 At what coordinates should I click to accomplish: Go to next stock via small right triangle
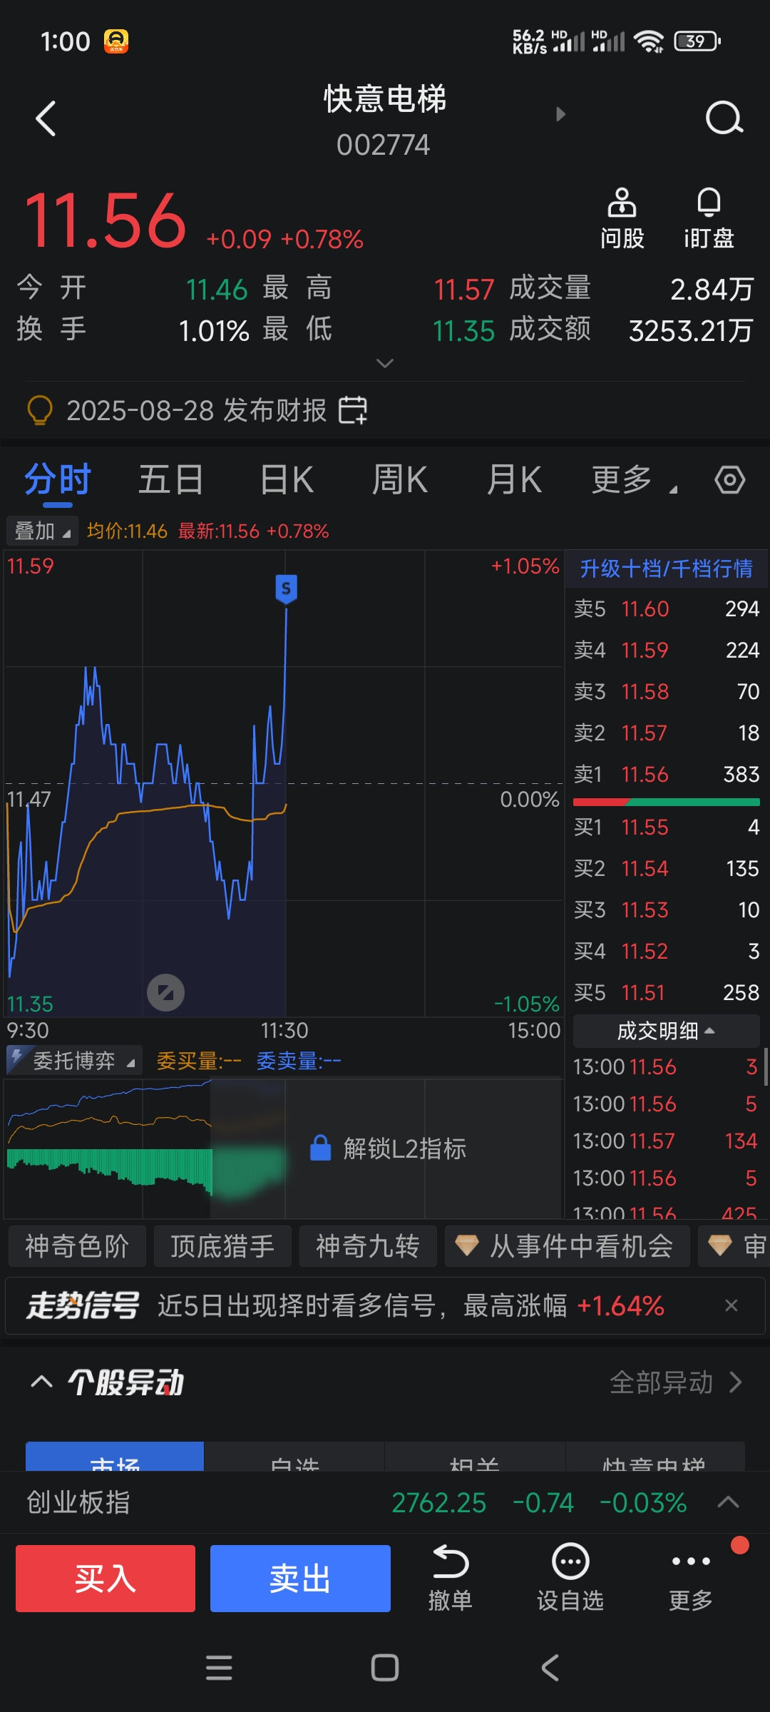point(560,114)
